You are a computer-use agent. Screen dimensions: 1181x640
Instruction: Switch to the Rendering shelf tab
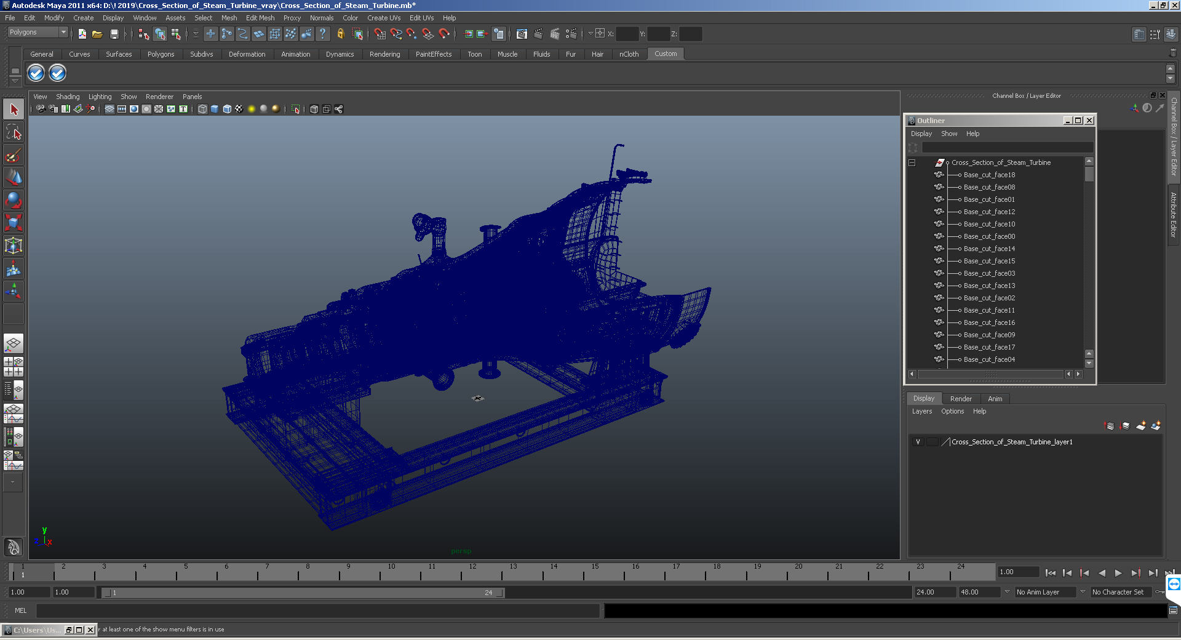click(x=384, y=54)
